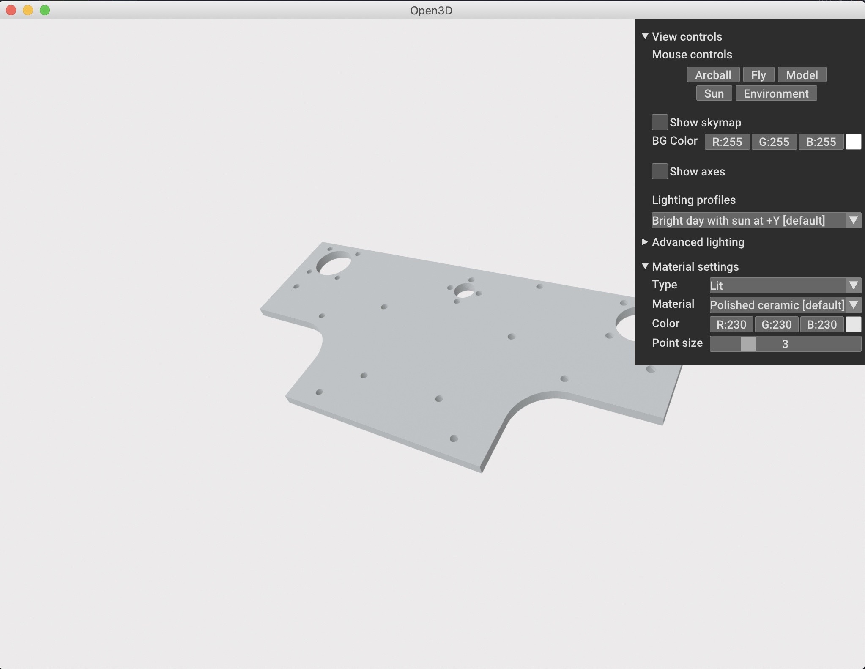Viewport: 865px width, 669px height.
Task: Open the Lighting profiles dropdown
Action: click(755, 220)
